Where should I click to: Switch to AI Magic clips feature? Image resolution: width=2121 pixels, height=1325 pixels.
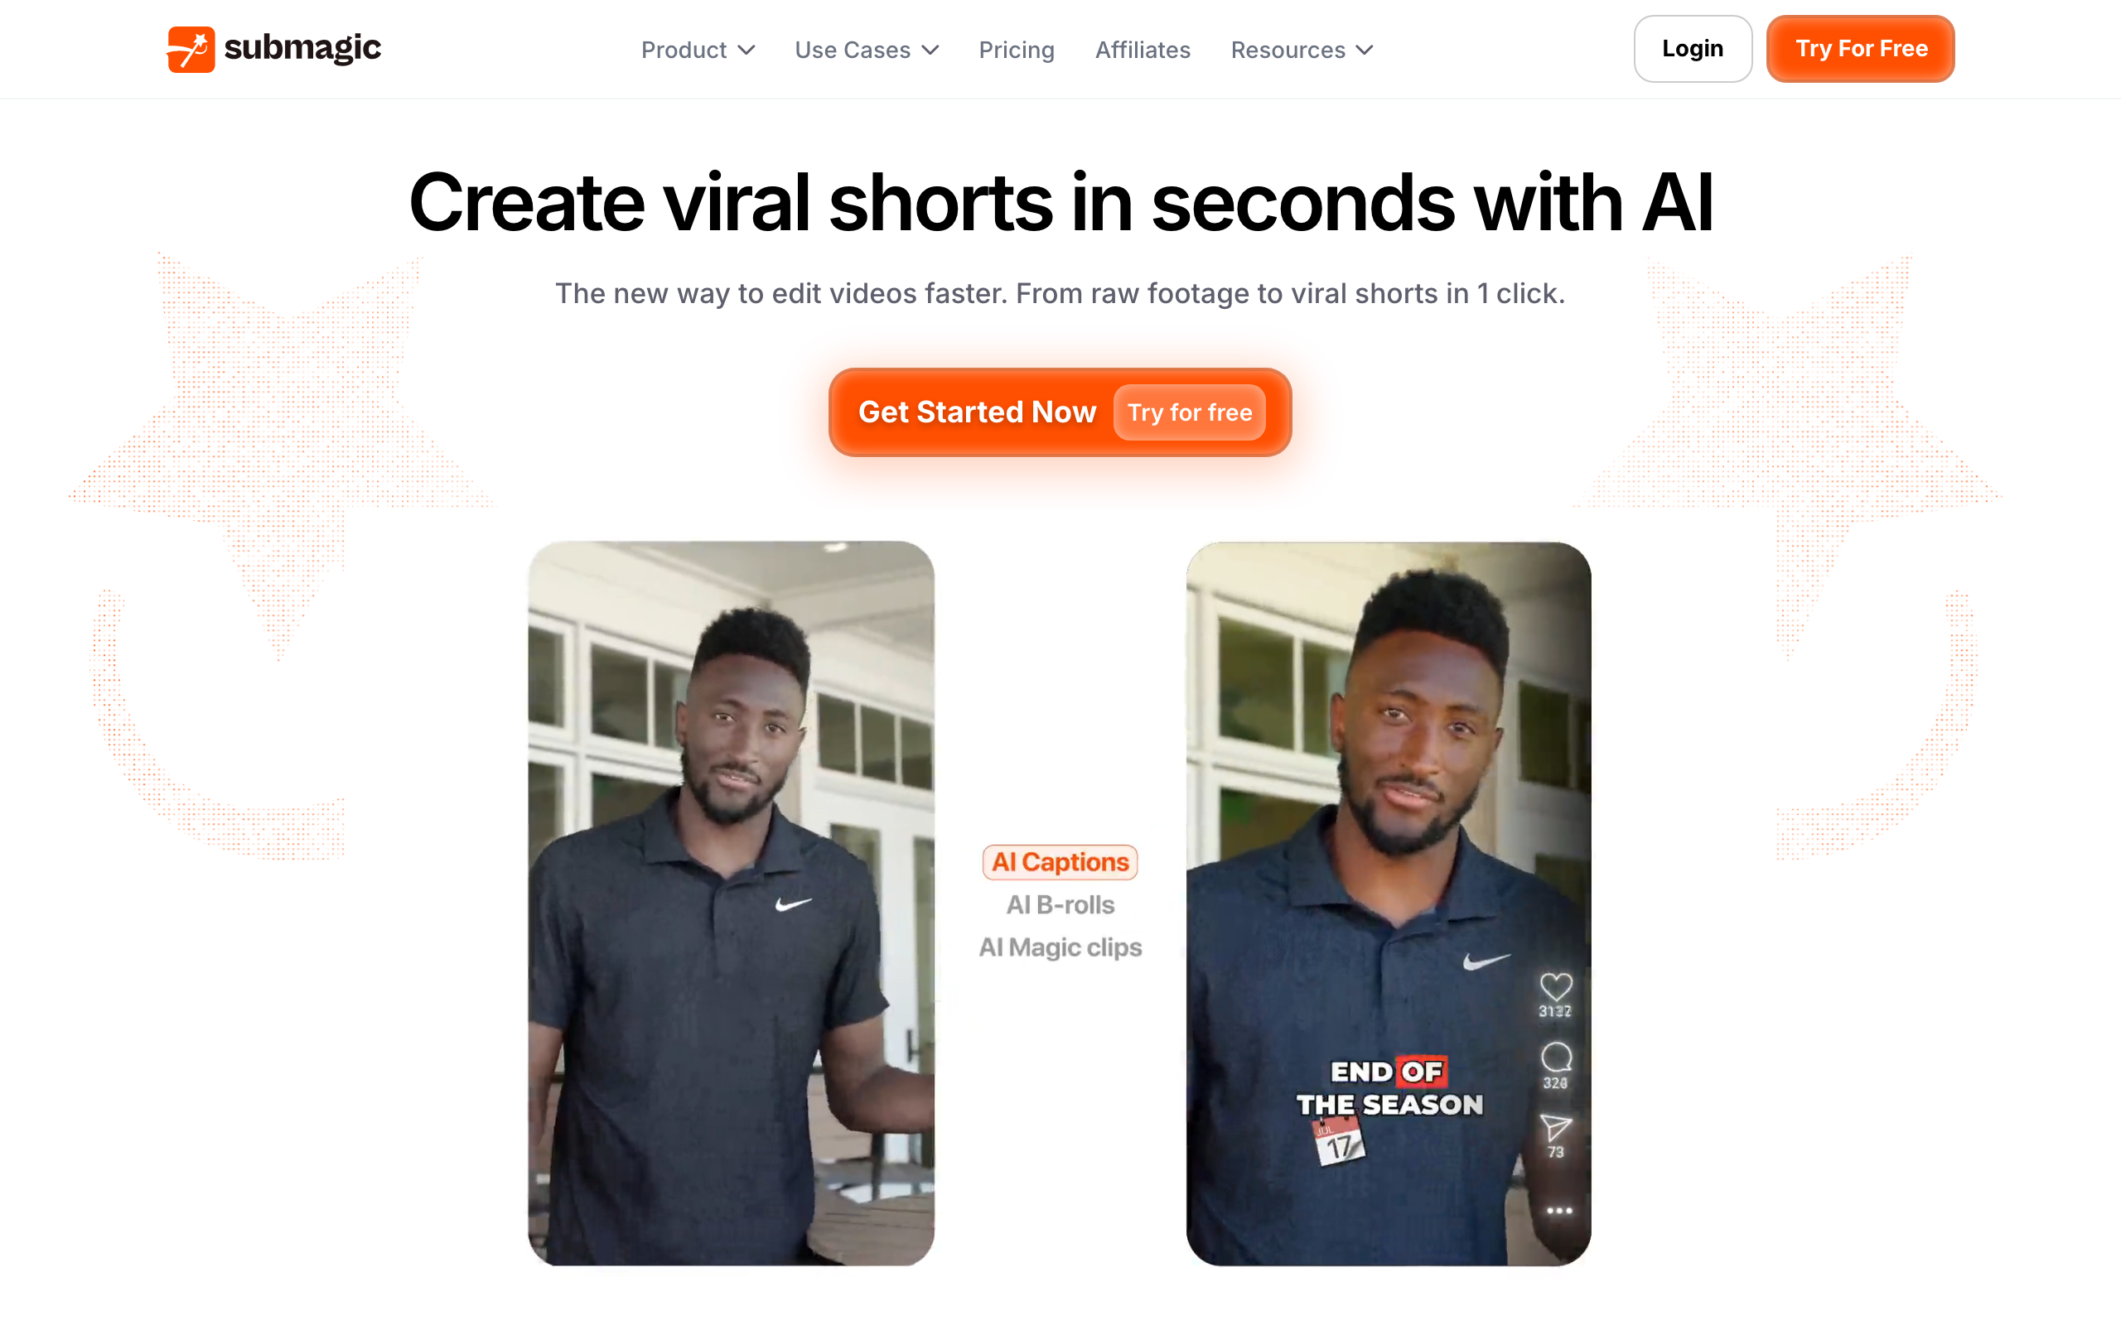click(1060, 947)
